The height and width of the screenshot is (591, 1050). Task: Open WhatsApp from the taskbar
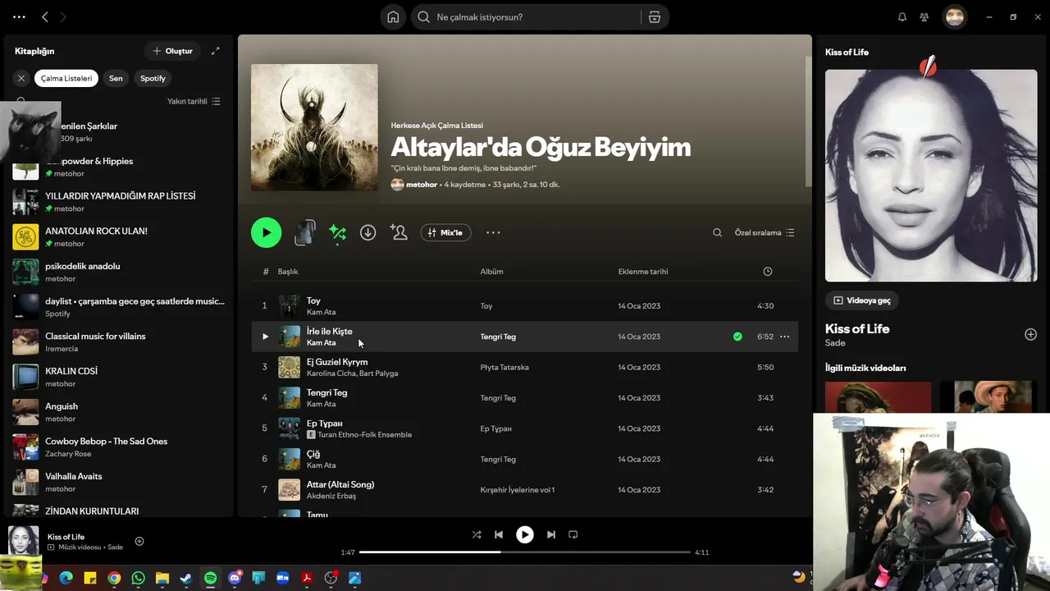tap(138, 578)
